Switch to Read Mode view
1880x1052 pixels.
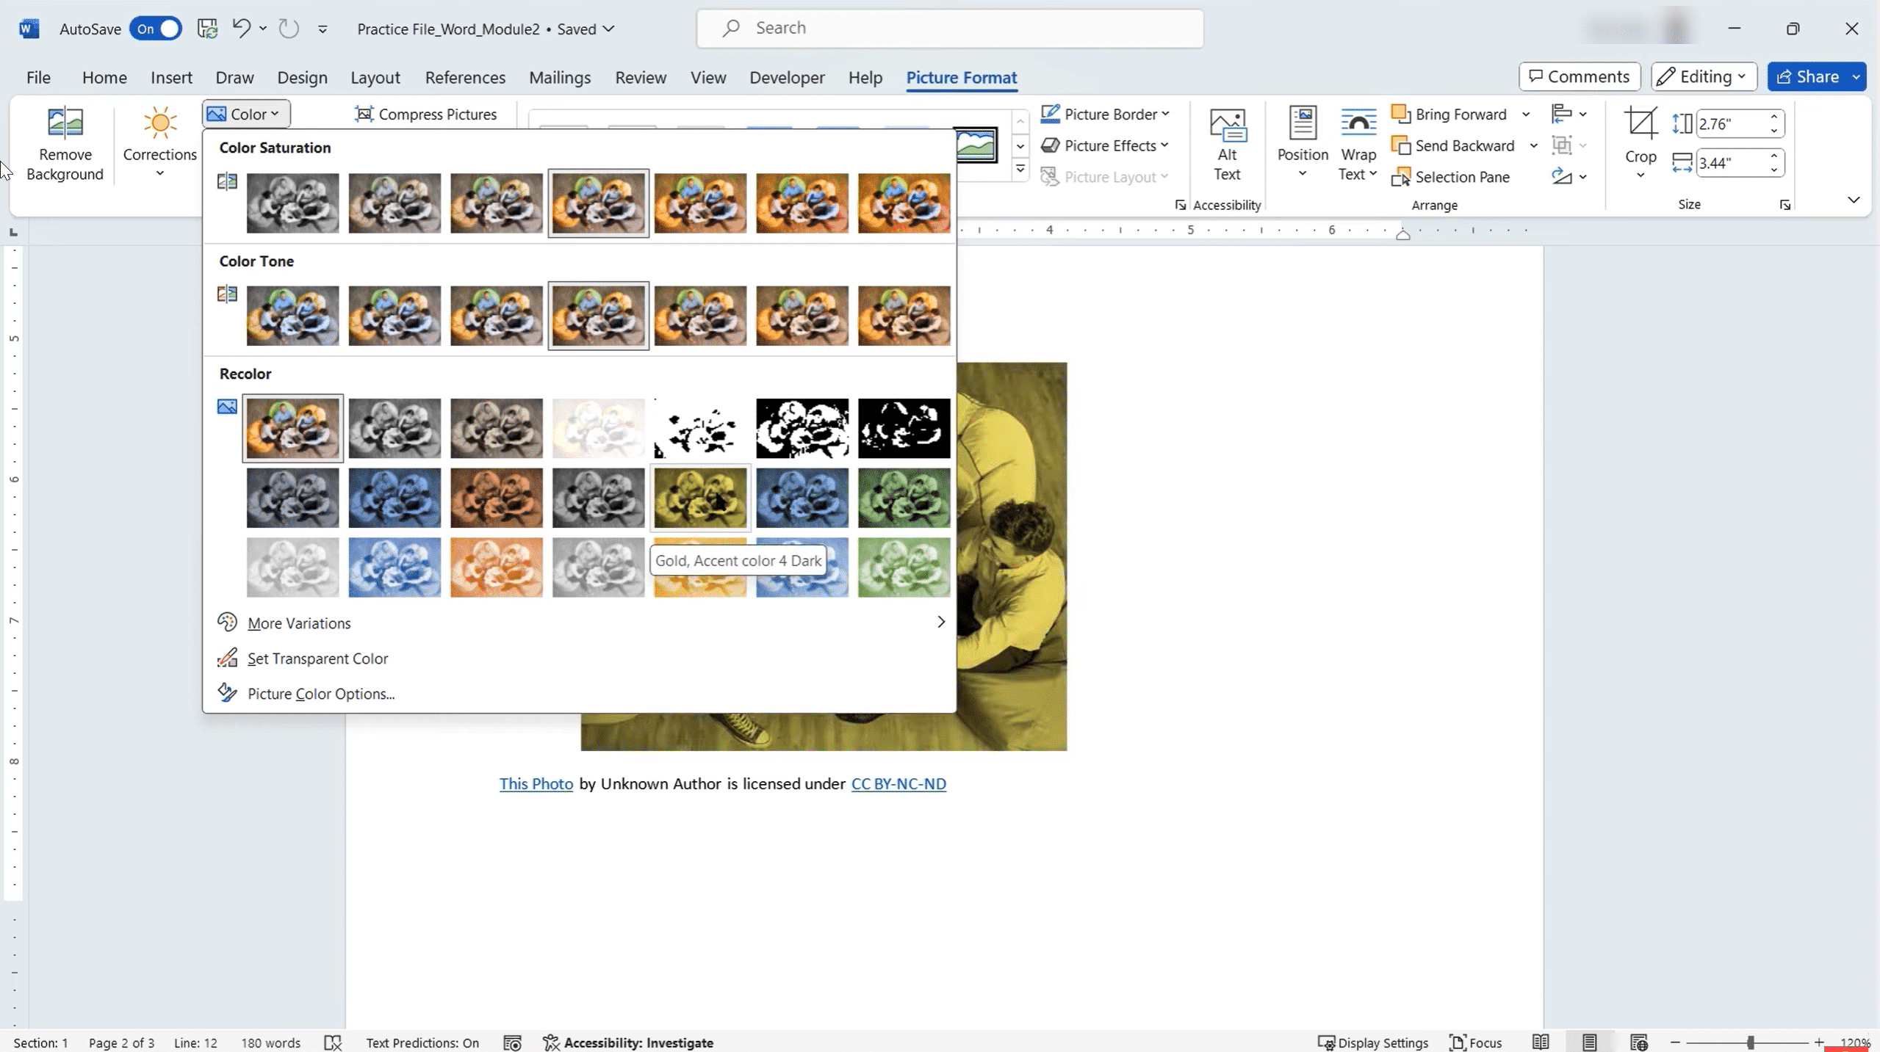pos(1540,1042)
